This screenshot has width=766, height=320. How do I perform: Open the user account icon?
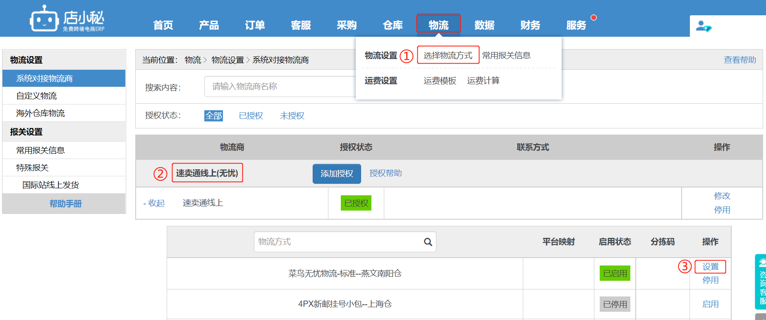(704, 26)
